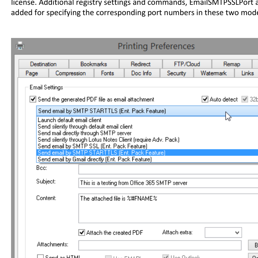Select highlighted SMTP STARTTLS list option

click(147, 153)
